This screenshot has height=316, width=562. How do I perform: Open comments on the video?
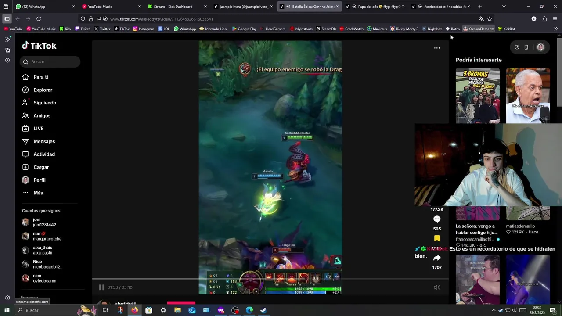point(437,219)
